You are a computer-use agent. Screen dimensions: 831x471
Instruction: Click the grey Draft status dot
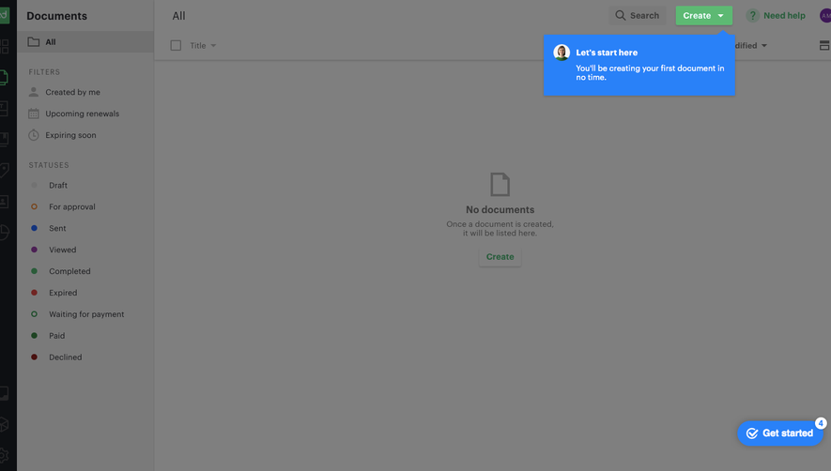(34, 186)
